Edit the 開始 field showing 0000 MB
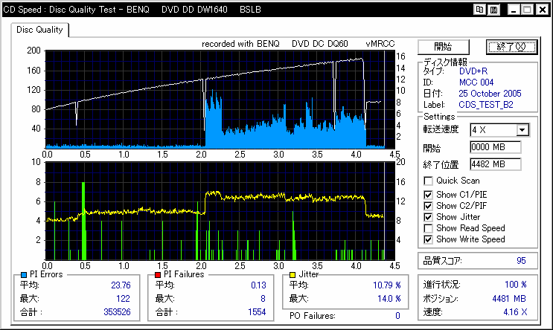The height and width of the screenshot is (330, 553). click(x=495, y=147)
